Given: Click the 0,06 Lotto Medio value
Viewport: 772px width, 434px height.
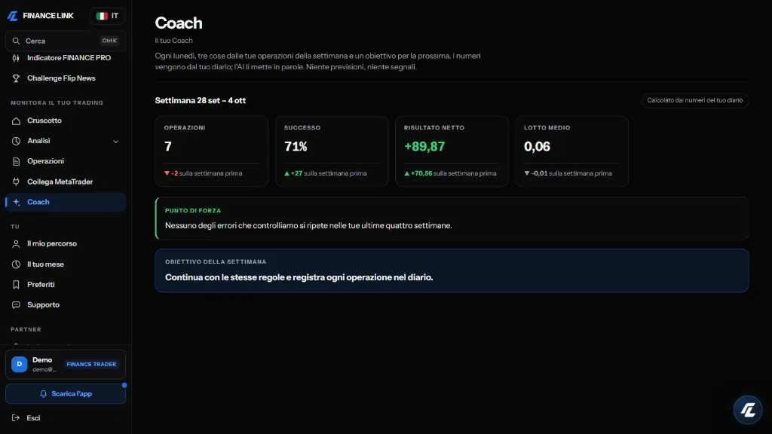Looking at the screenshot, I should [537, 147].
